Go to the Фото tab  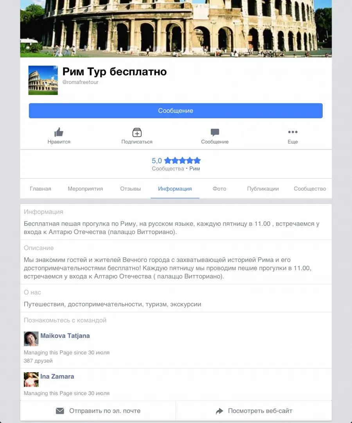coord(219,189)
